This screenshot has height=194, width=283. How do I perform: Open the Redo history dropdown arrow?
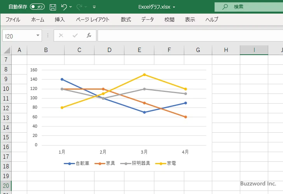coord(86,7)
